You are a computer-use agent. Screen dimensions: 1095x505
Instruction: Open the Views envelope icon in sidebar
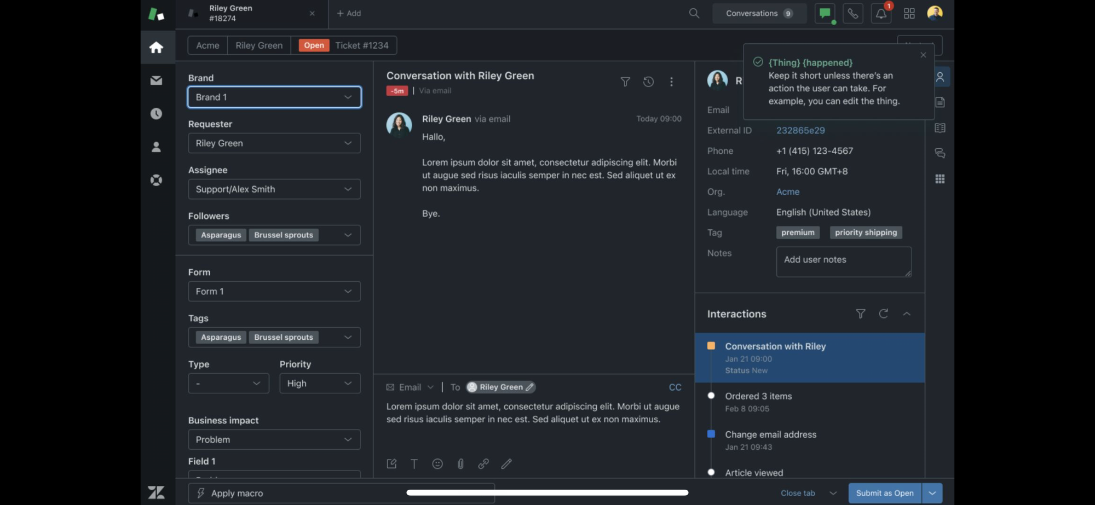pyautogui.click(x=156, y=80)
